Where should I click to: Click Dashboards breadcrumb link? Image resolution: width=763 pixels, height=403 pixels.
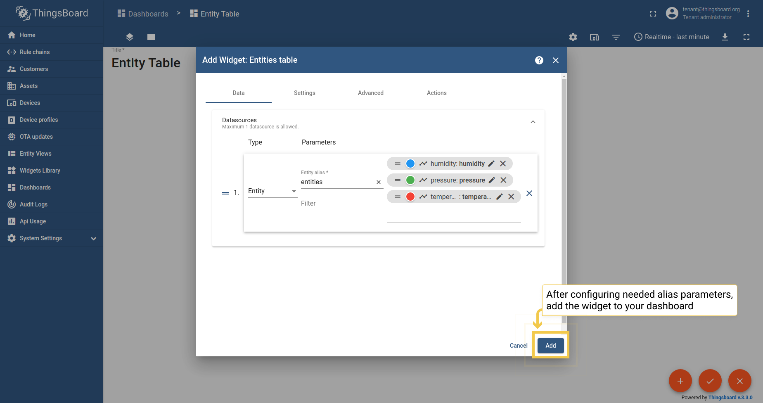[143, 14]
